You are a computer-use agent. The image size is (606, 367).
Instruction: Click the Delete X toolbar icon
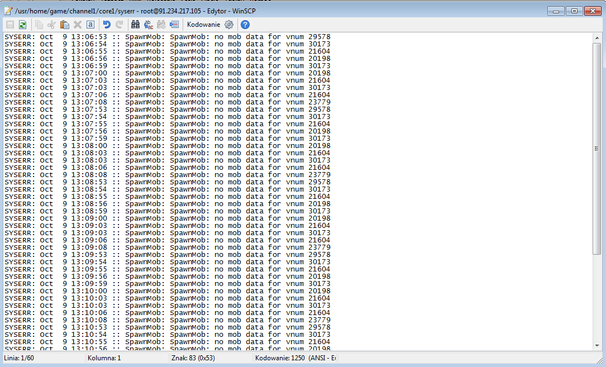[x=78, y=25]
